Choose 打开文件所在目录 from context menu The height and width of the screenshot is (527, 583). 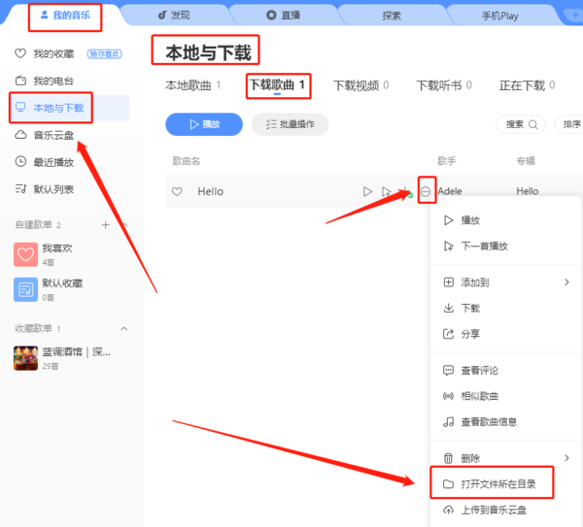[x=497, y=483]
